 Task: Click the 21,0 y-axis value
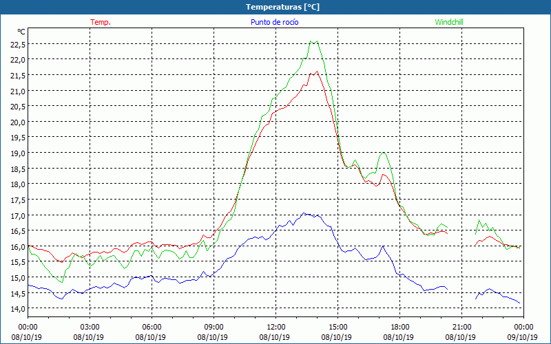click(x=18, y=91)
